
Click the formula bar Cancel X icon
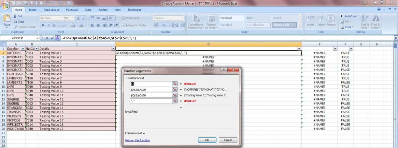pyautogui.click(x=47, y=38)
